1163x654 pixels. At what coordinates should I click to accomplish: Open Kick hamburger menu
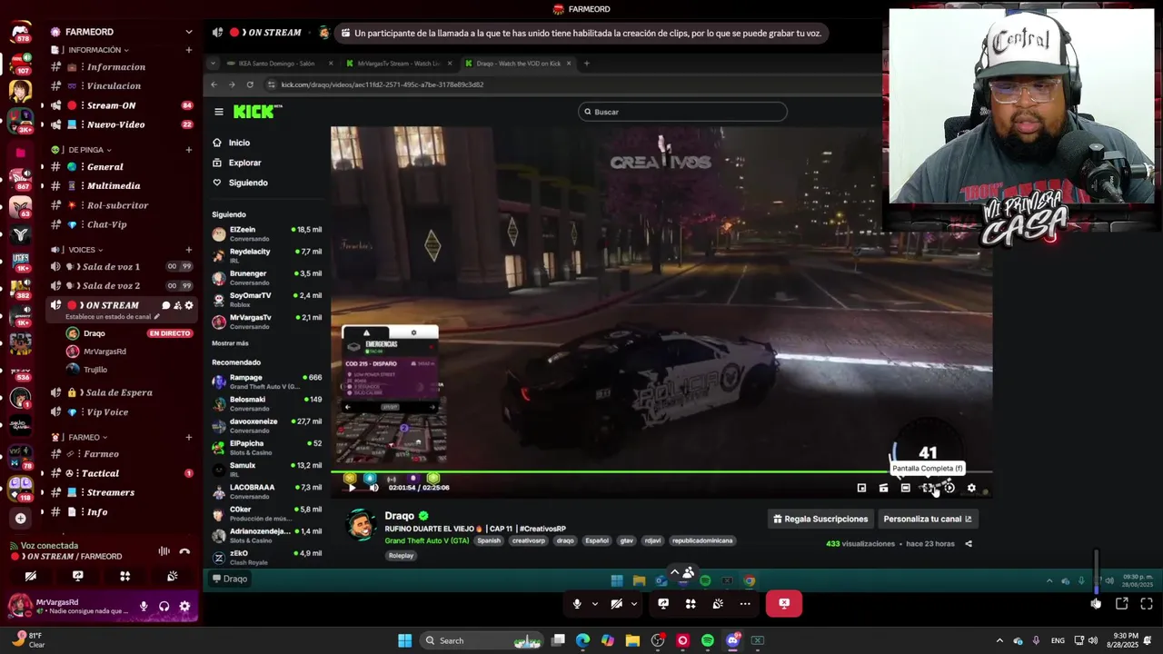pos(219,112)
